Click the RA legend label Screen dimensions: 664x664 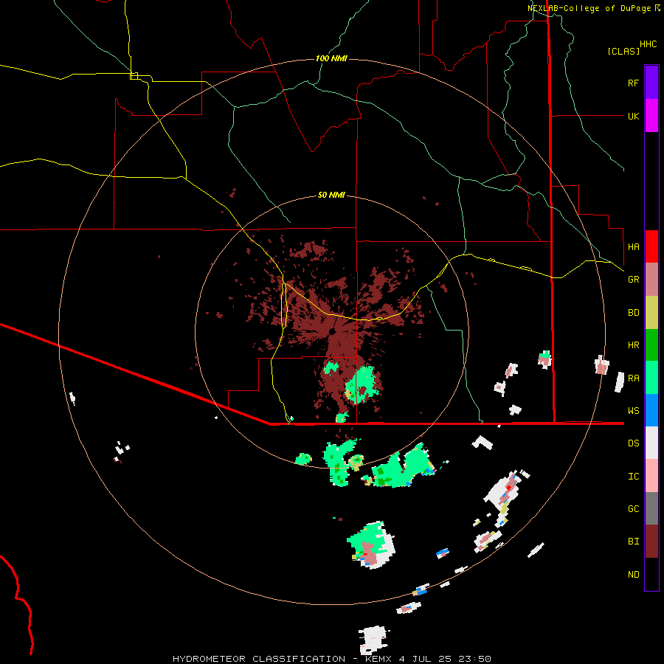[633, 378]
